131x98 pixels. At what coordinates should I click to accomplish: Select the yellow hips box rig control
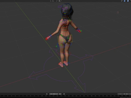(x=65, y=39)
